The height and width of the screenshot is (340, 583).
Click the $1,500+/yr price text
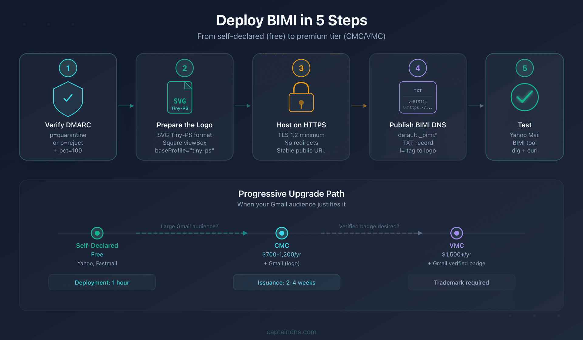coord(457,254)
